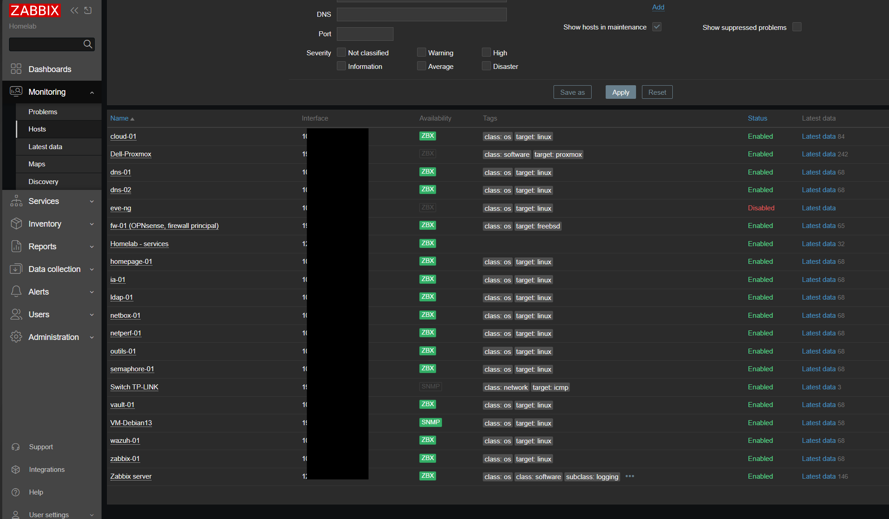The width and height of the screenshot is (889, 519).
Task: Click the Services hierarchy icon
Action: 16,201
